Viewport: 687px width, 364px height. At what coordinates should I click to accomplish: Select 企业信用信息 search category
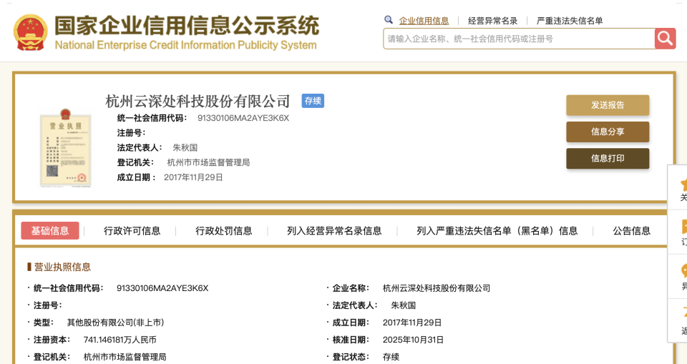click(x=424, y=21)
